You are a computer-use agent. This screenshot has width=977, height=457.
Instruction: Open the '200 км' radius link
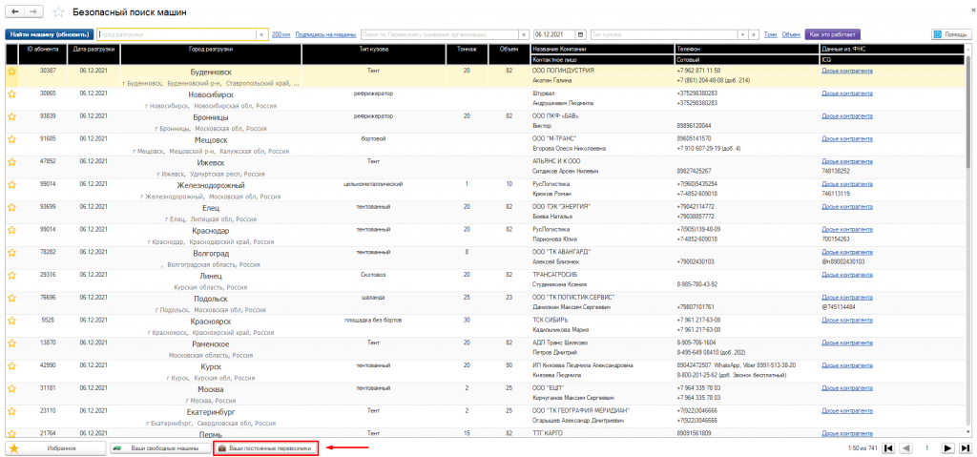[281, 35]
